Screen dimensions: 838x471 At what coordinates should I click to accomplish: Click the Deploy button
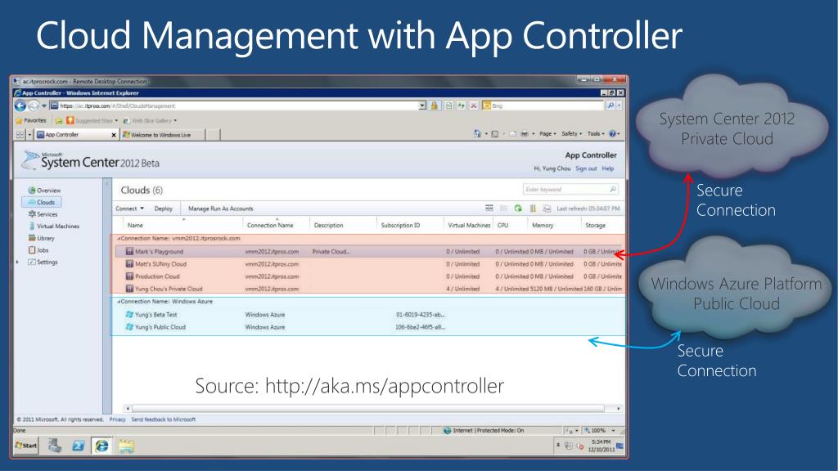164,209
